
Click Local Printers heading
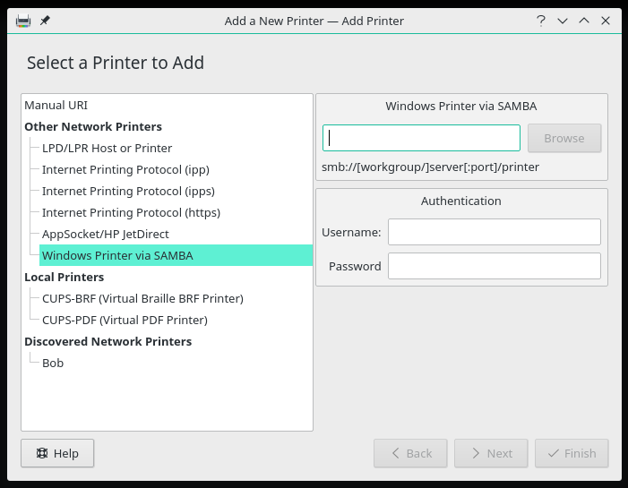point(65,277)
